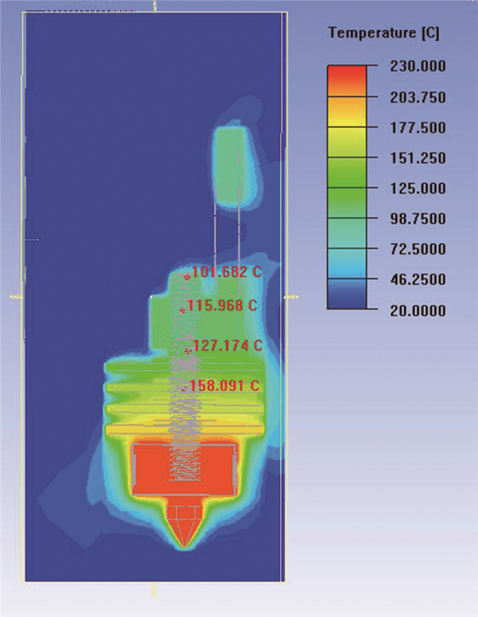
Task: Click the 46.2500 legend value
Action: 418,279
